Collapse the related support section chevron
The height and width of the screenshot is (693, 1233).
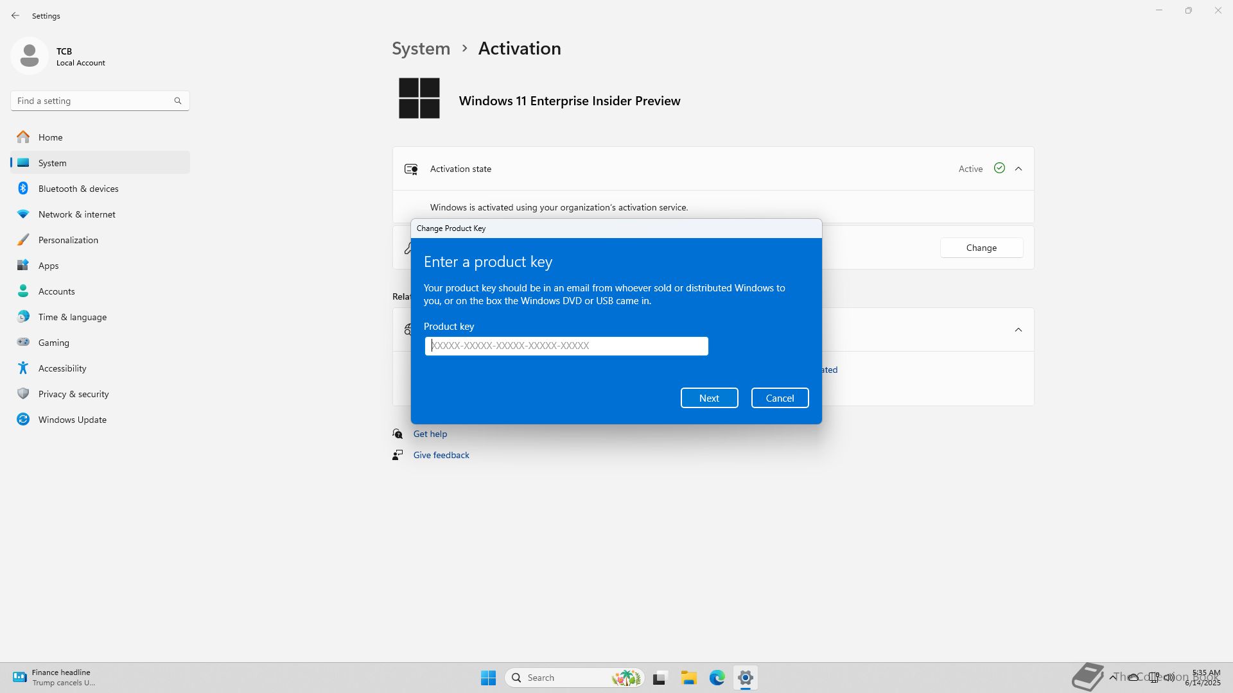pyautogui.click(x=1018, y=330)
